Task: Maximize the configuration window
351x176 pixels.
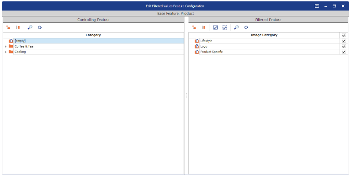Action: [334, 6]
